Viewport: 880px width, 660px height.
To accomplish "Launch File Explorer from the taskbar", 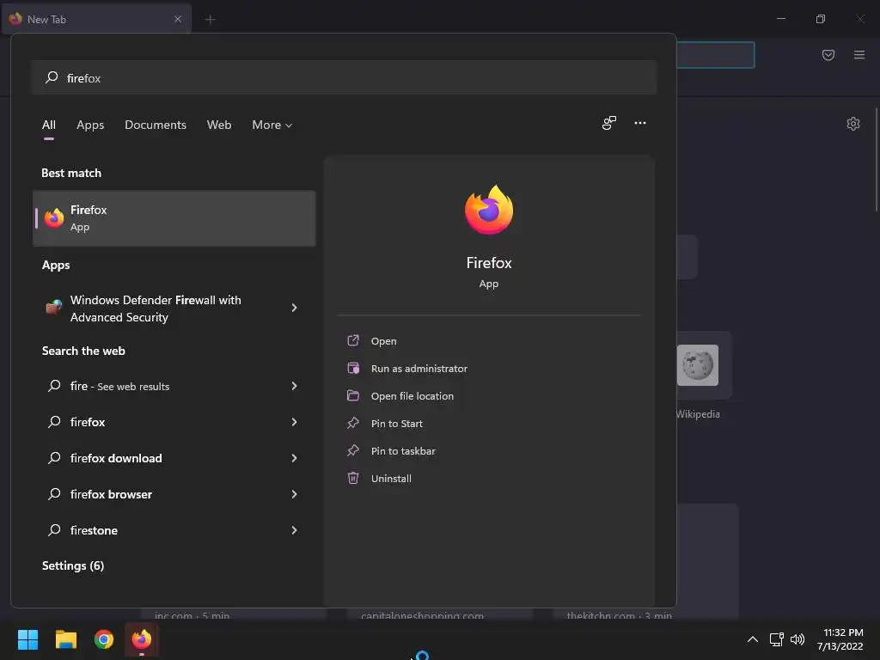I will 65,639.
